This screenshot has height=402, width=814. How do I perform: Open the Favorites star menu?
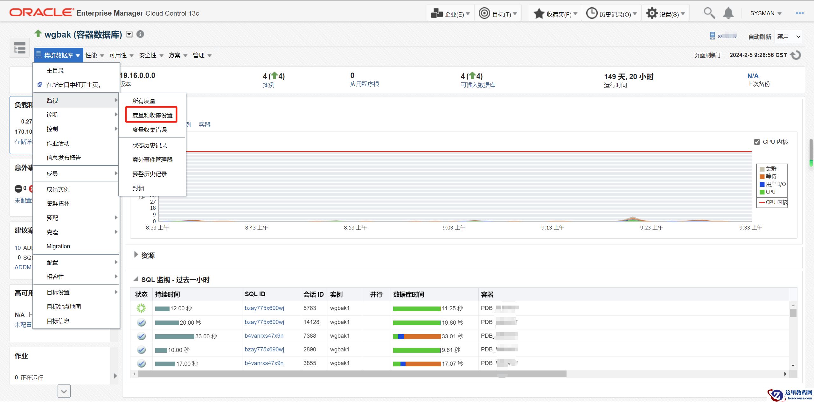point(555,14)
